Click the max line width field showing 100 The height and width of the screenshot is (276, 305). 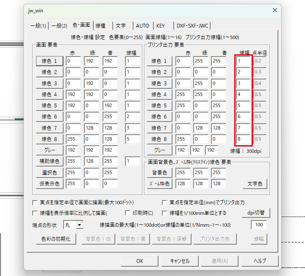[259, 225]
